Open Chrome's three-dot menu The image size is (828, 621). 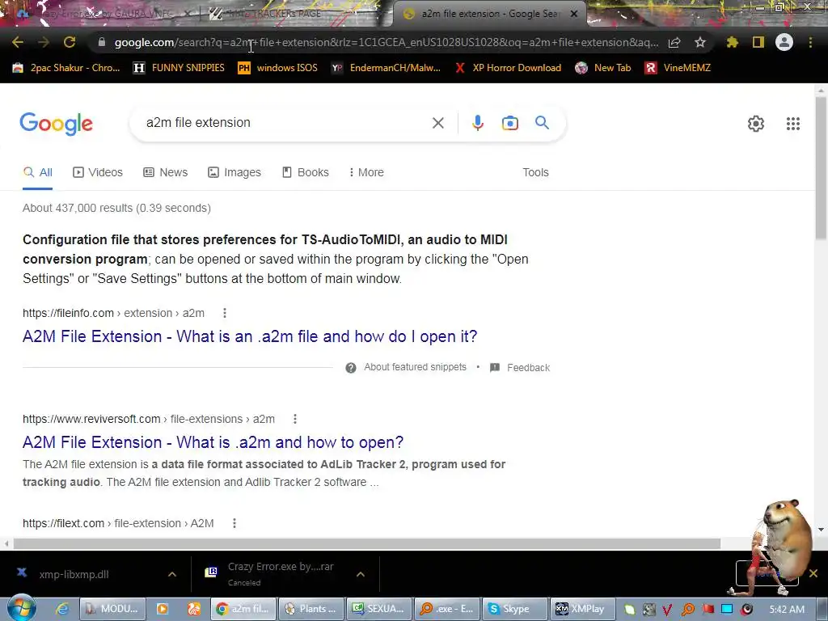click(810, 42)
